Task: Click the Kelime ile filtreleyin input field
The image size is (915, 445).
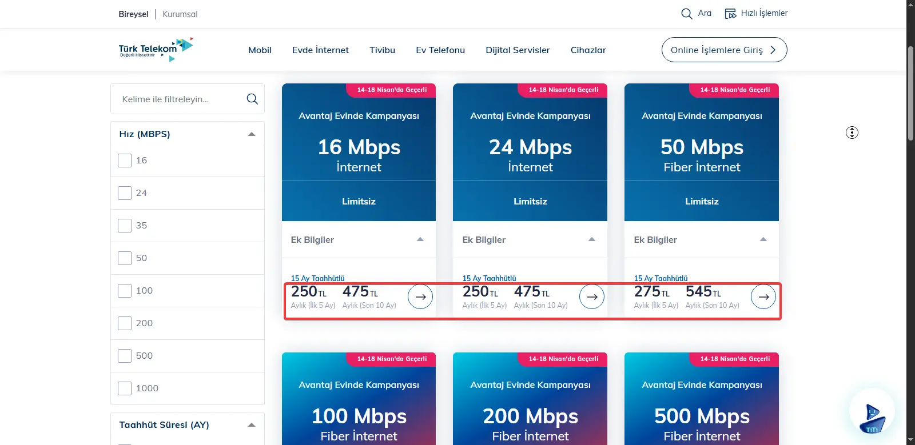Action: [x=180, y=99]
